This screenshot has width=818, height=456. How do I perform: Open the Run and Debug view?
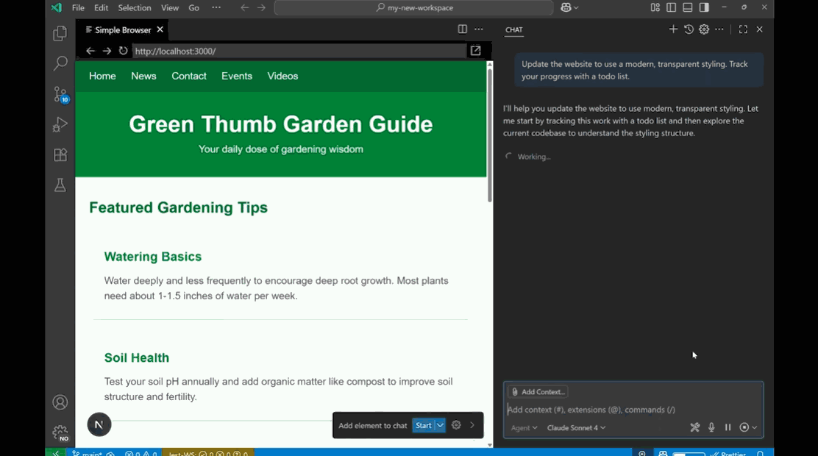[x=60, y=125]
